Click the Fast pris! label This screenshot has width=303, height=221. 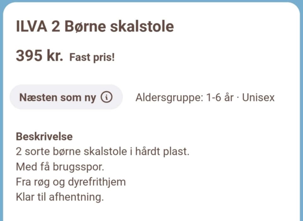click(92, 57)
